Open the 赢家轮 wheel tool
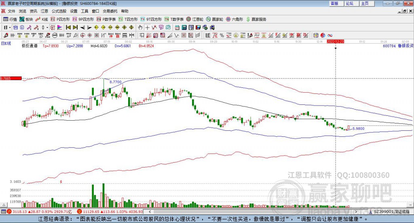 coord(215,19)
